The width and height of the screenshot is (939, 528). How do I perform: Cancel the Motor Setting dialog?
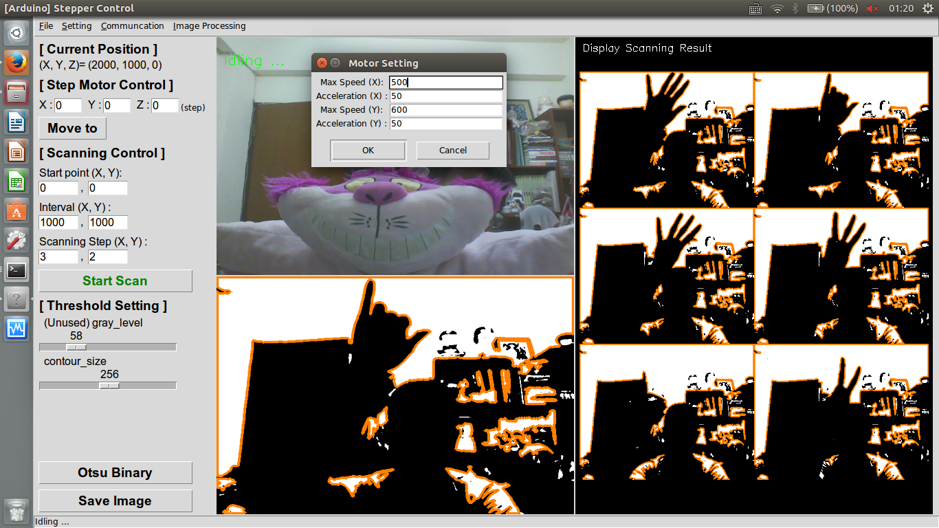(x=453, y=150)
